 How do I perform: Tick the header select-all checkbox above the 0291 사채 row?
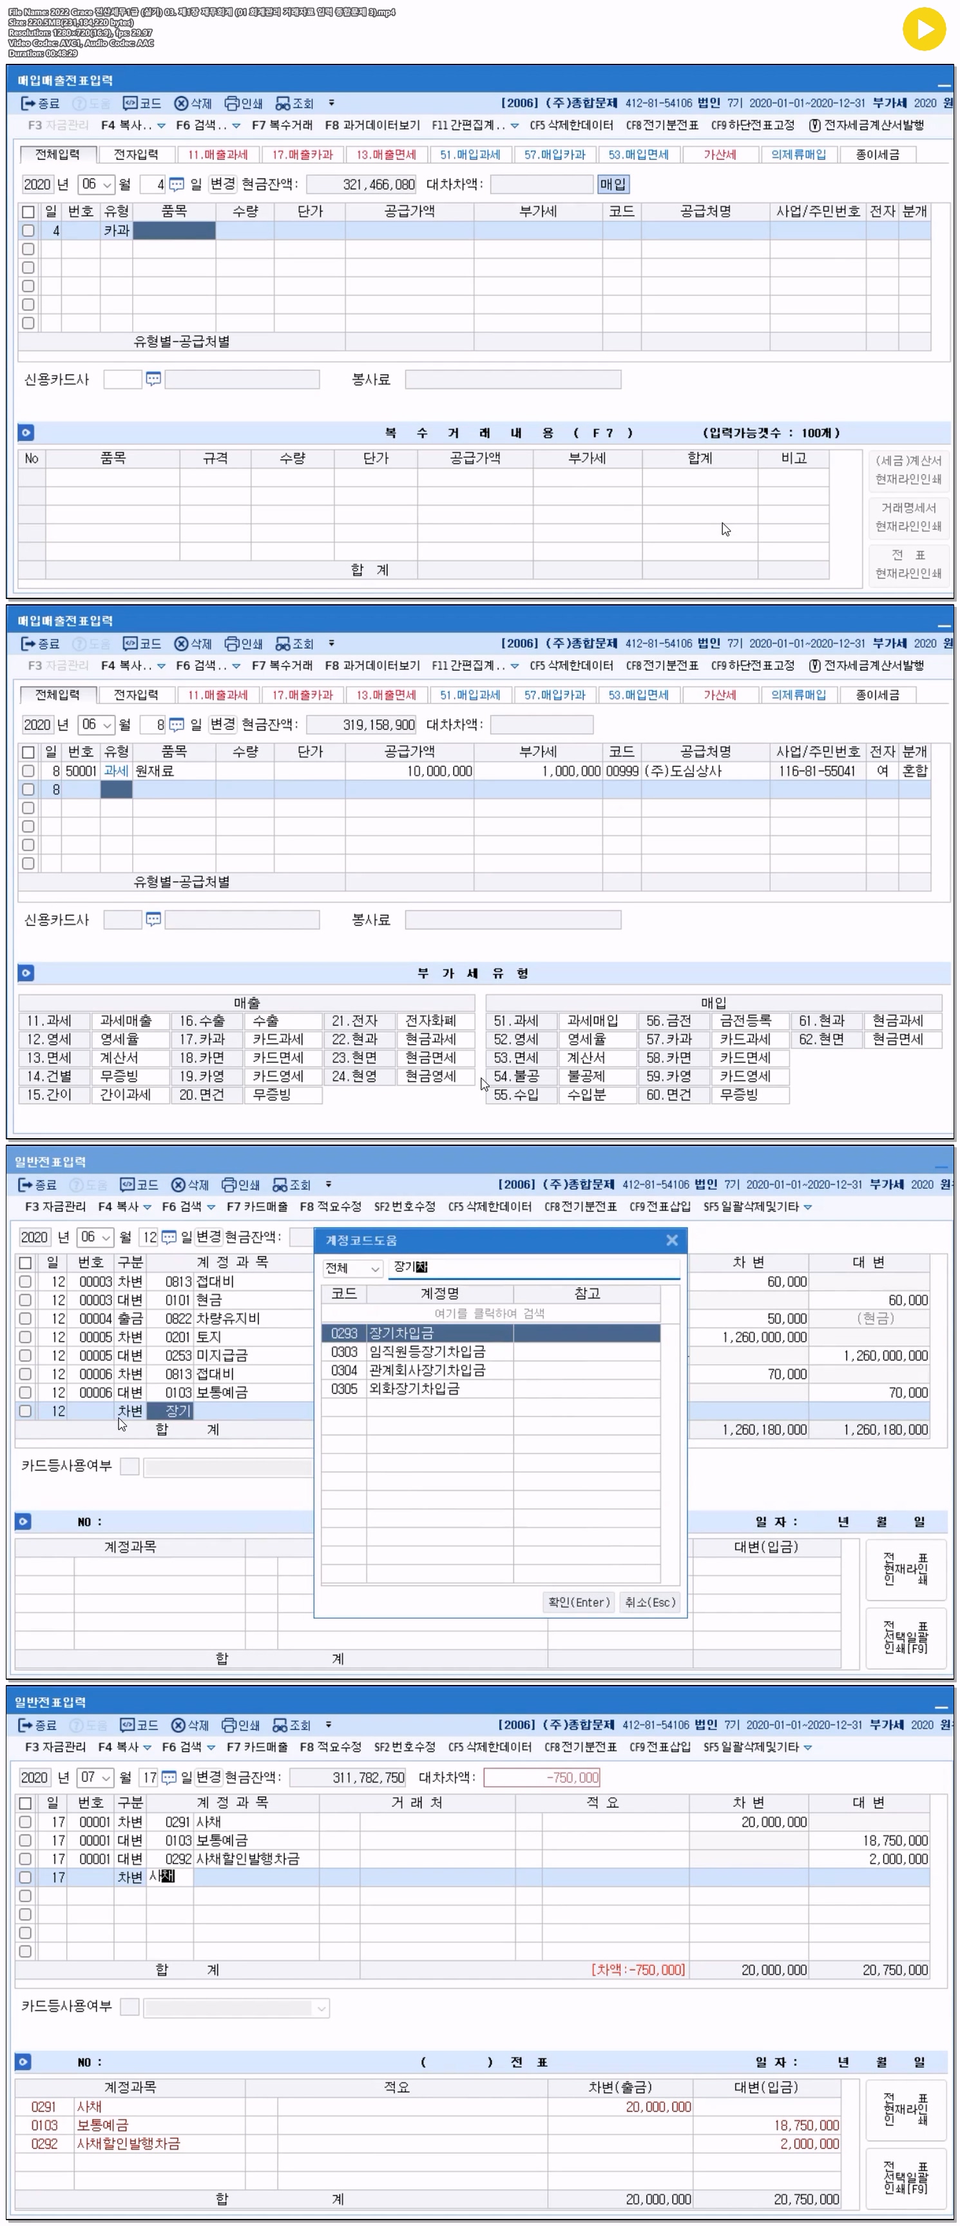(x=25, y=1804)
